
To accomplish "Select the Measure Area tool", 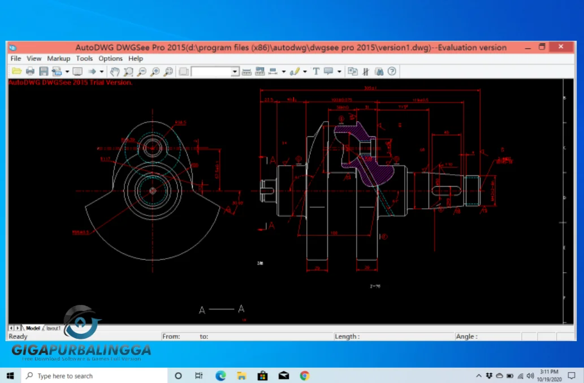I will (x=261, y=71).
